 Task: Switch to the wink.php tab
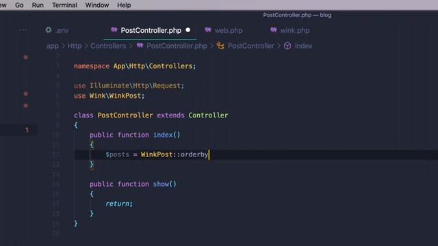[x=295, y=30]
